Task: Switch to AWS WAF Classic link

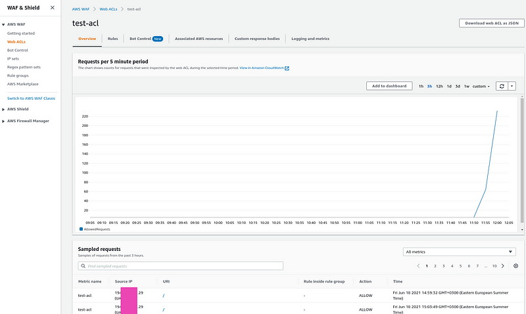Action: (x=31, y=98)
